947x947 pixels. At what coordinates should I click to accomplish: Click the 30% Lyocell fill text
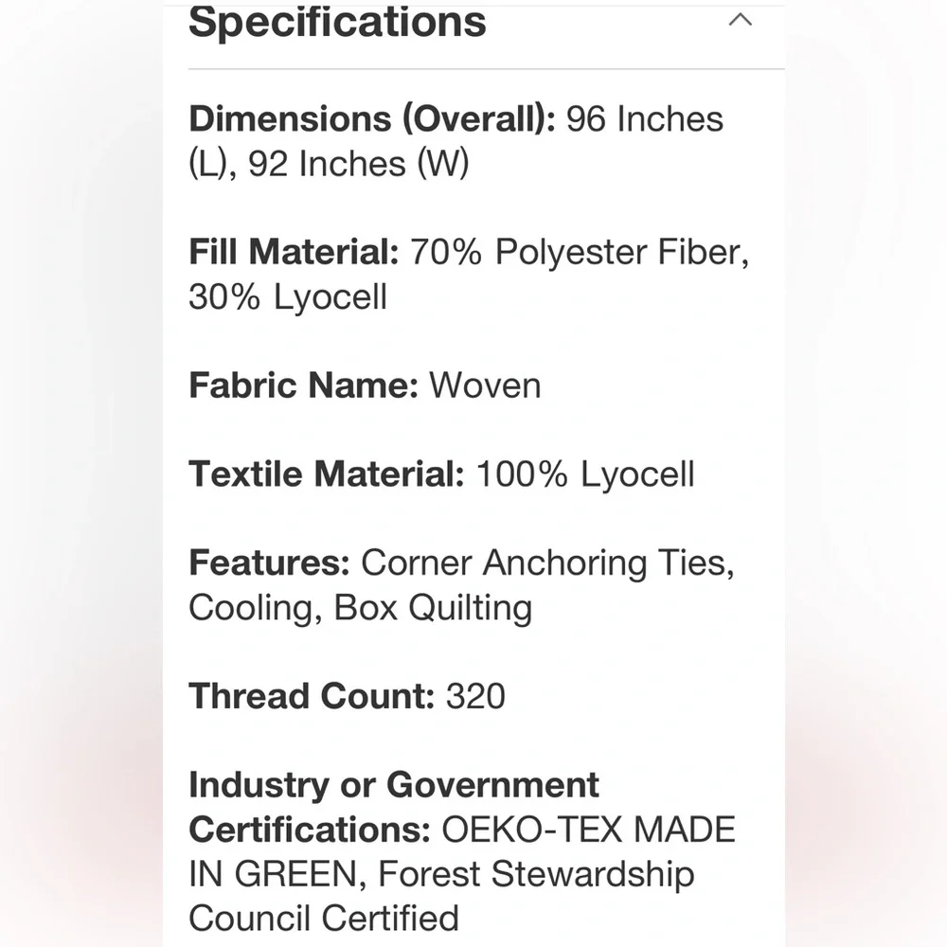[288, 296]
